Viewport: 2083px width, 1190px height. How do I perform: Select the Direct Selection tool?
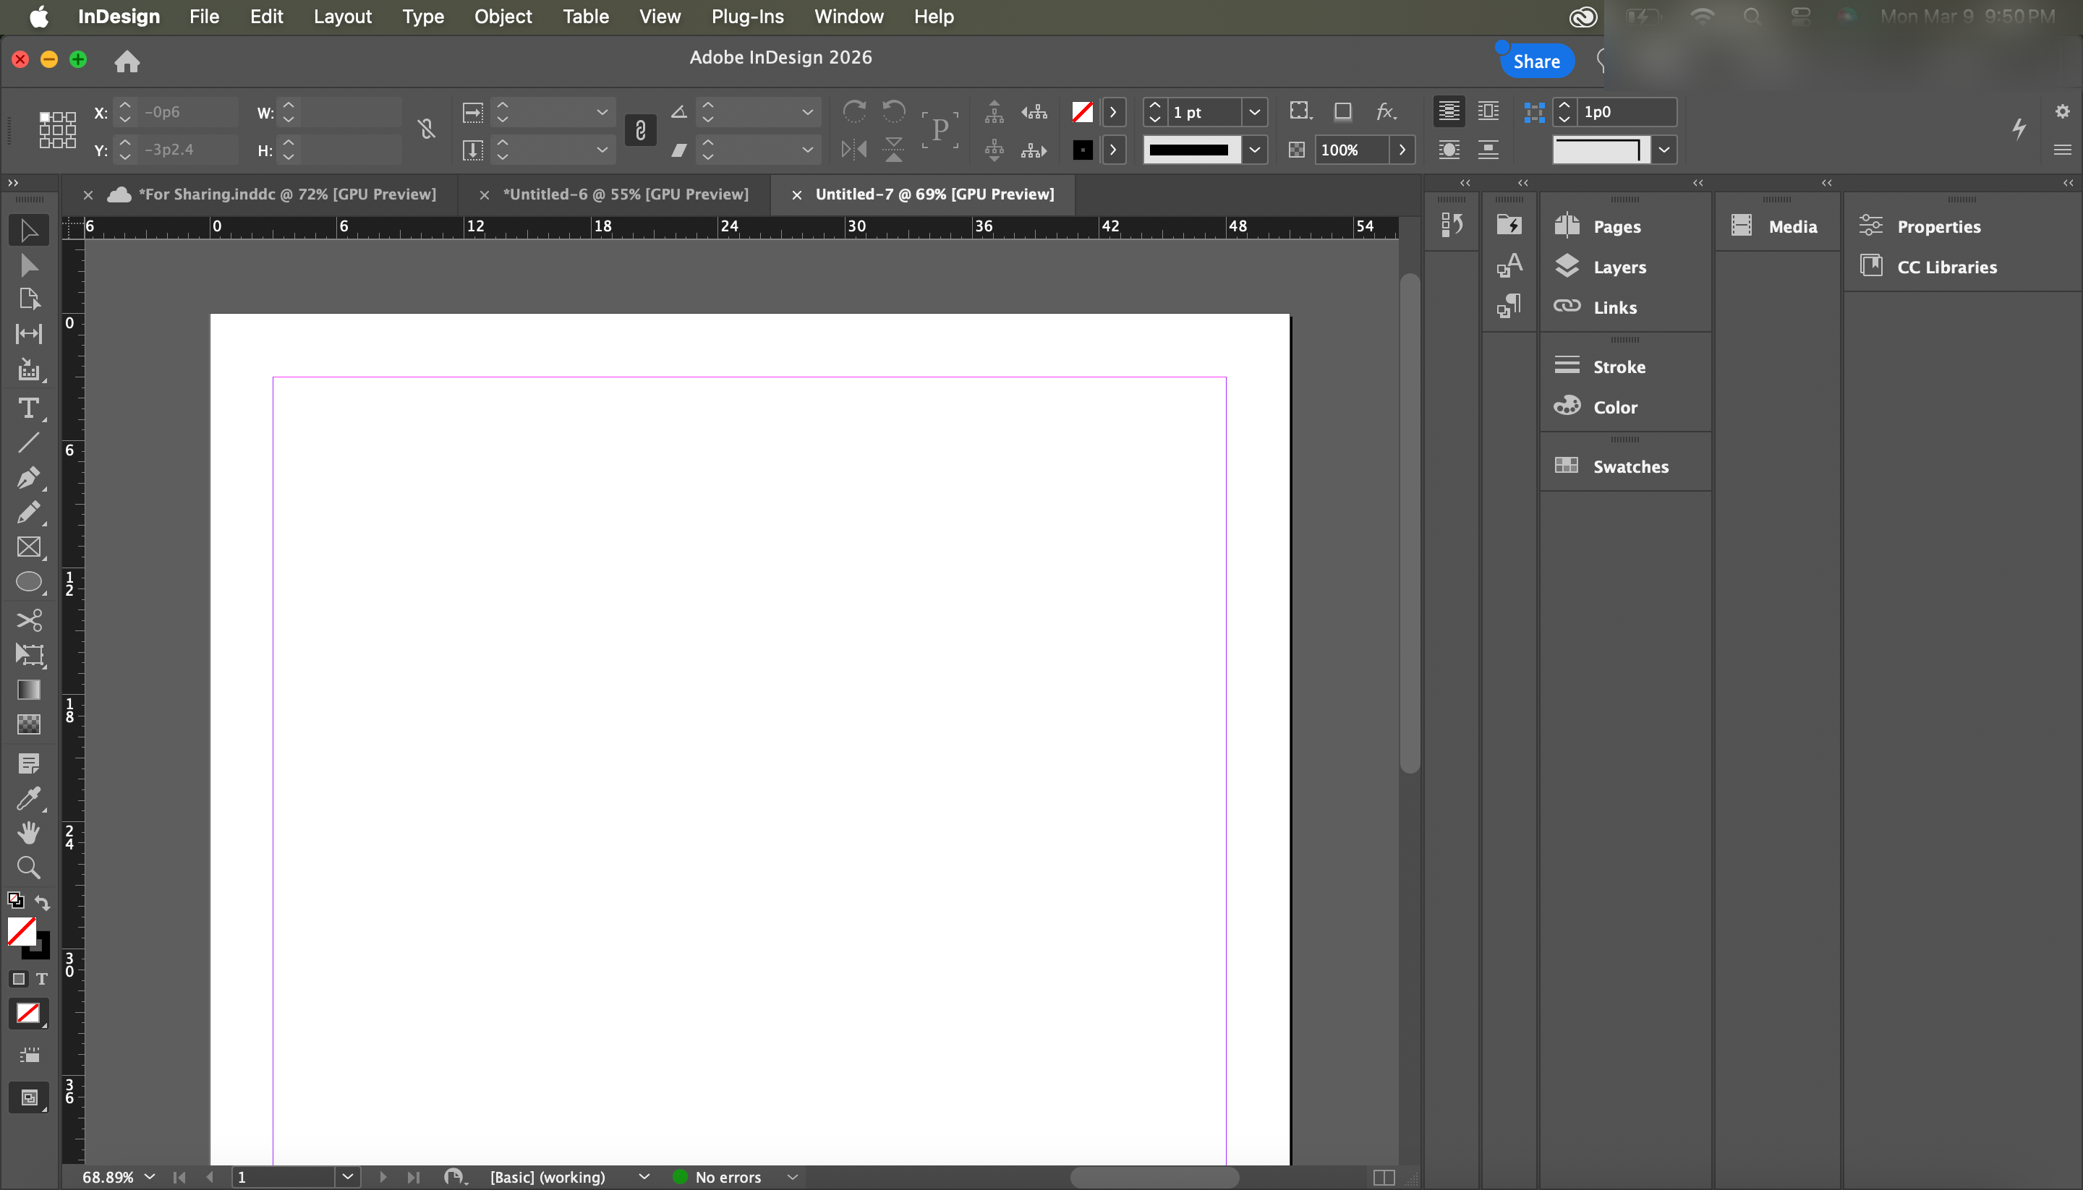pos(29,265)
